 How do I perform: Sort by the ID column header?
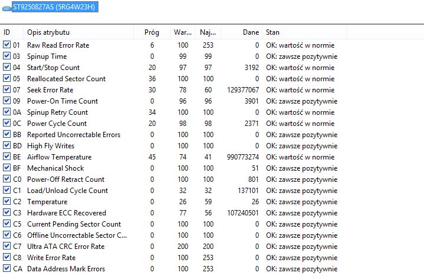[x=12, y=32]
